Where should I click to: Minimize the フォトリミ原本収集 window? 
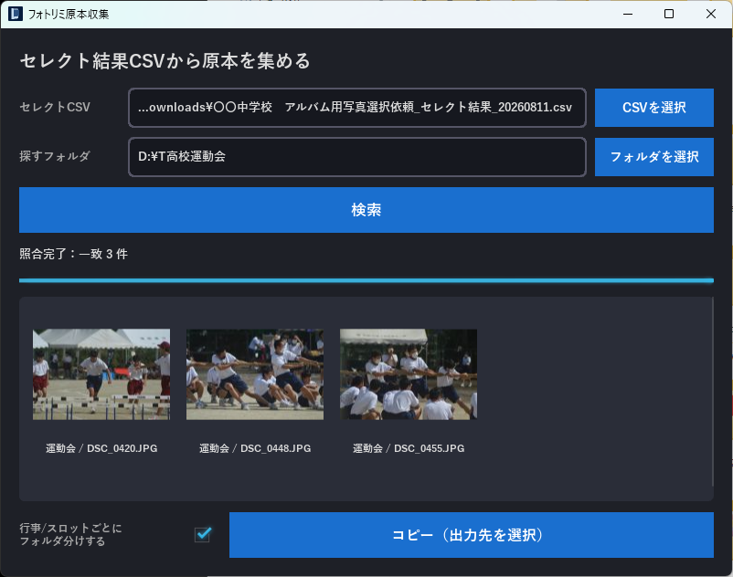(x=628, y=14)
